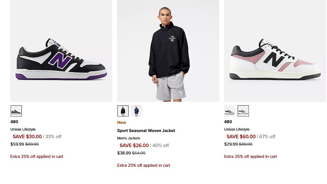The width and height of the screenshot is (327, 184).
Task: Click the SAVE $26.00 jacket discount label
Action: pyautogui.click(x=134, y=145)
